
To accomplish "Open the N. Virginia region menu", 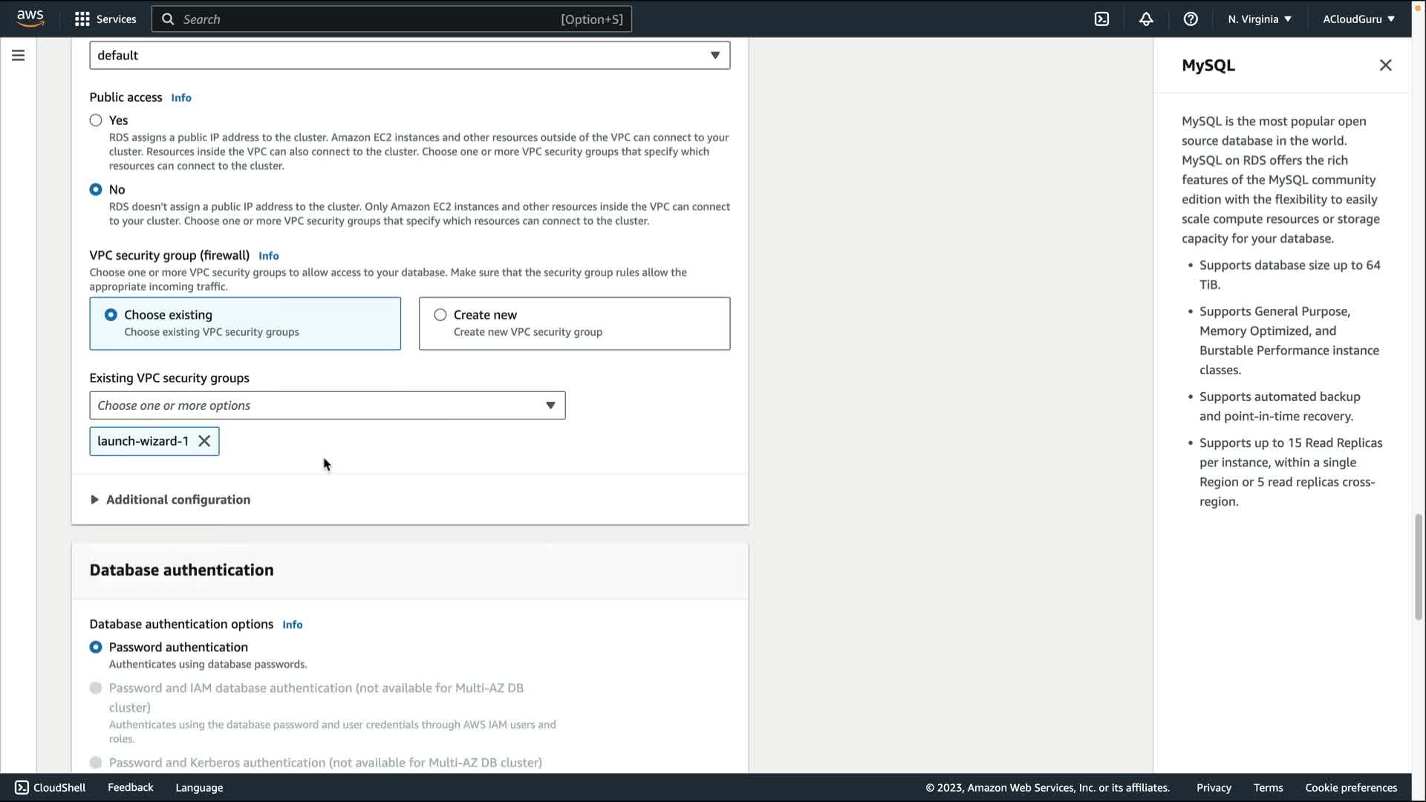I will click(1260, 19).
